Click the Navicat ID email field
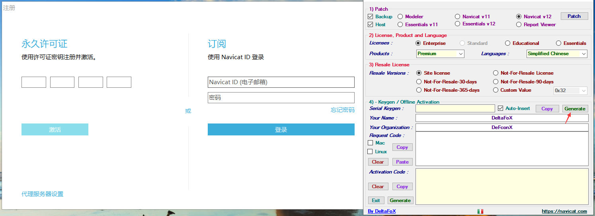This screenshot has height=216, width=595. 281,82
